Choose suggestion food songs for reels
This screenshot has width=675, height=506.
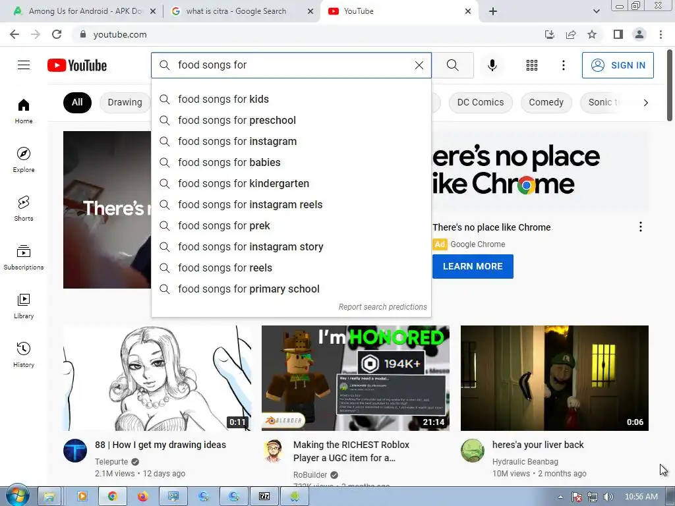291,267
